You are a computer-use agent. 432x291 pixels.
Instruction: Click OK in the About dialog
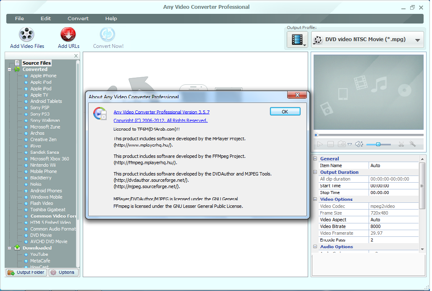(x=285, y=112)
